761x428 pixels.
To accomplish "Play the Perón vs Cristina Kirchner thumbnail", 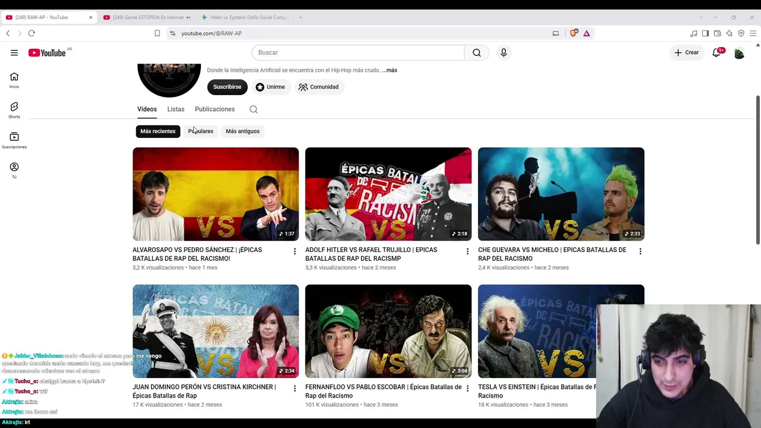I will [216, 331].
